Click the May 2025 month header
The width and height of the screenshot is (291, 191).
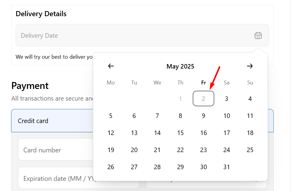pos(180,66)
